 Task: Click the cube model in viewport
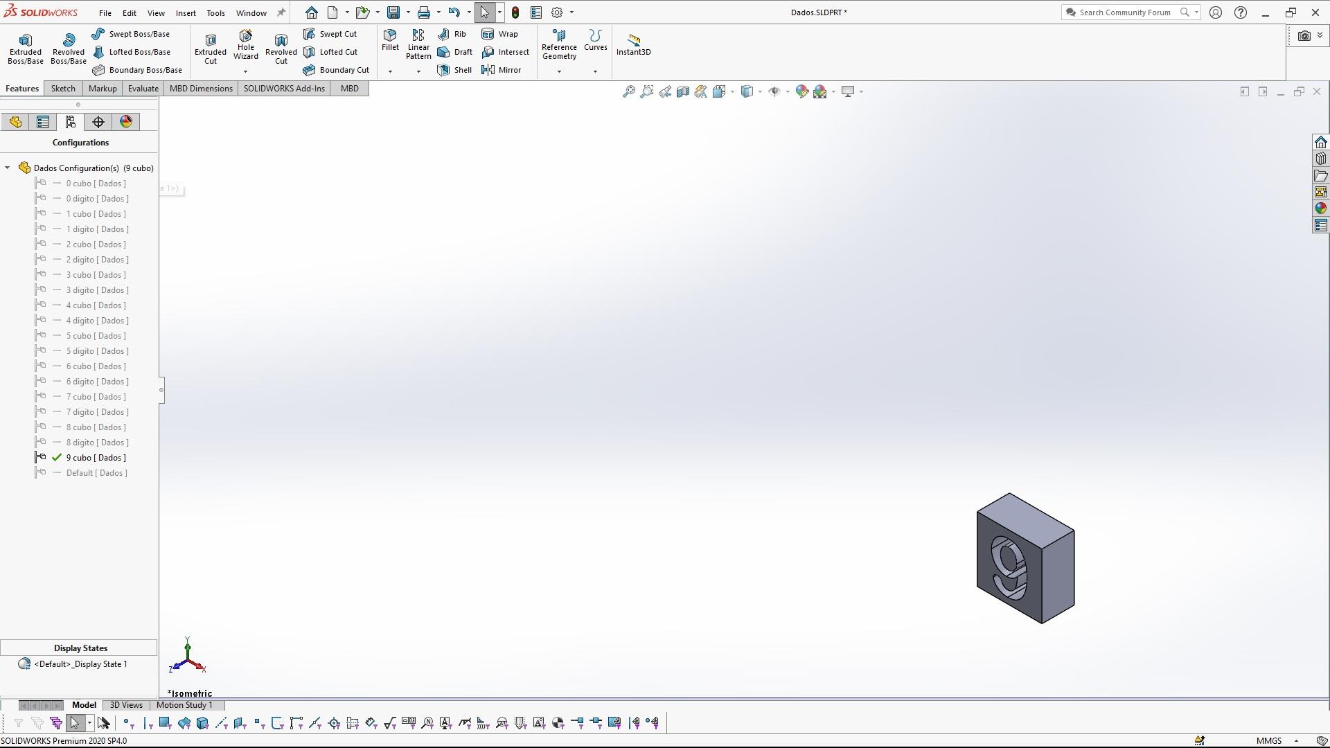point(1025,558)
